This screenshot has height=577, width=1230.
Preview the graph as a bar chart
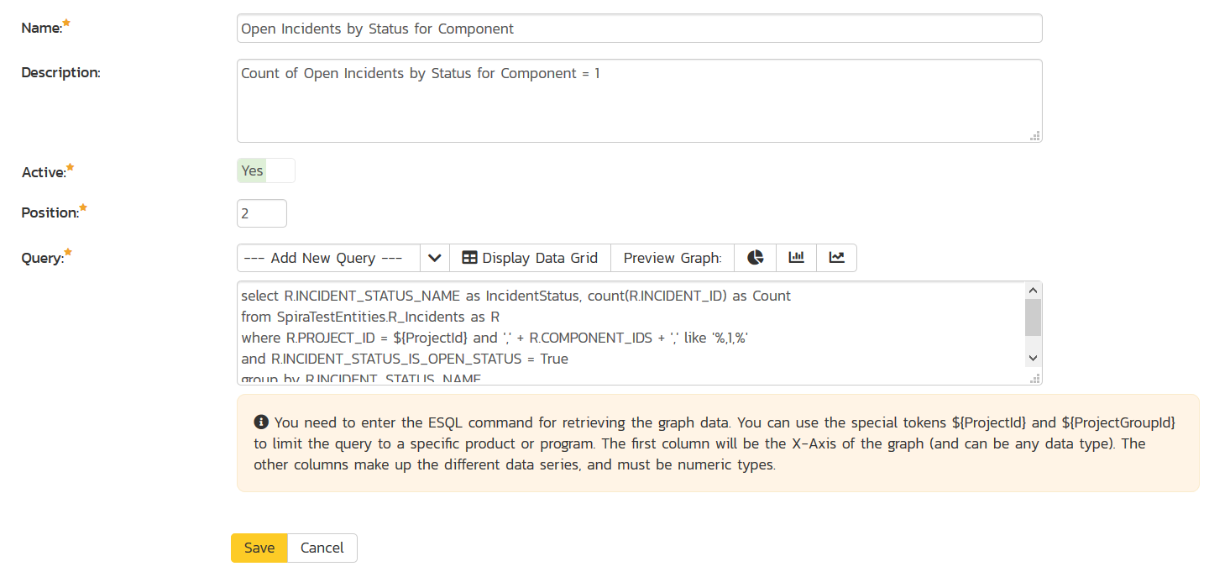[x=796, y=258]
